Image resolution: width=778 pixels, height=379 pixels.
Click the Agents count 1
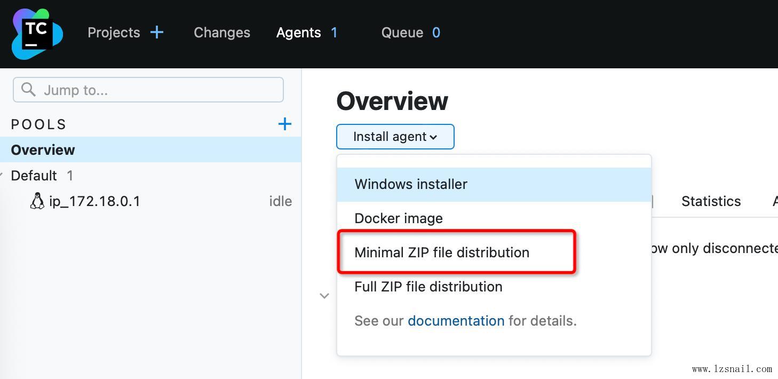[334, 33]
